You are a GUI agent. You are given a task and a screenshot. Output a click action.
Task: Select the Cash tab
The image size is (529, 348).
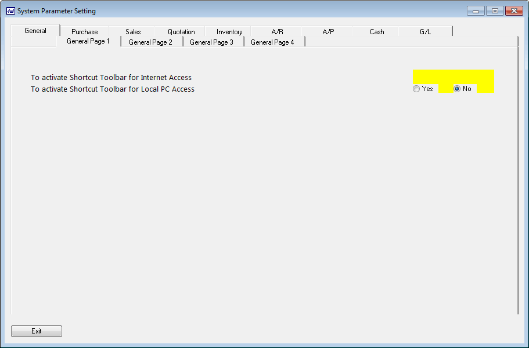tap(377, 32)
